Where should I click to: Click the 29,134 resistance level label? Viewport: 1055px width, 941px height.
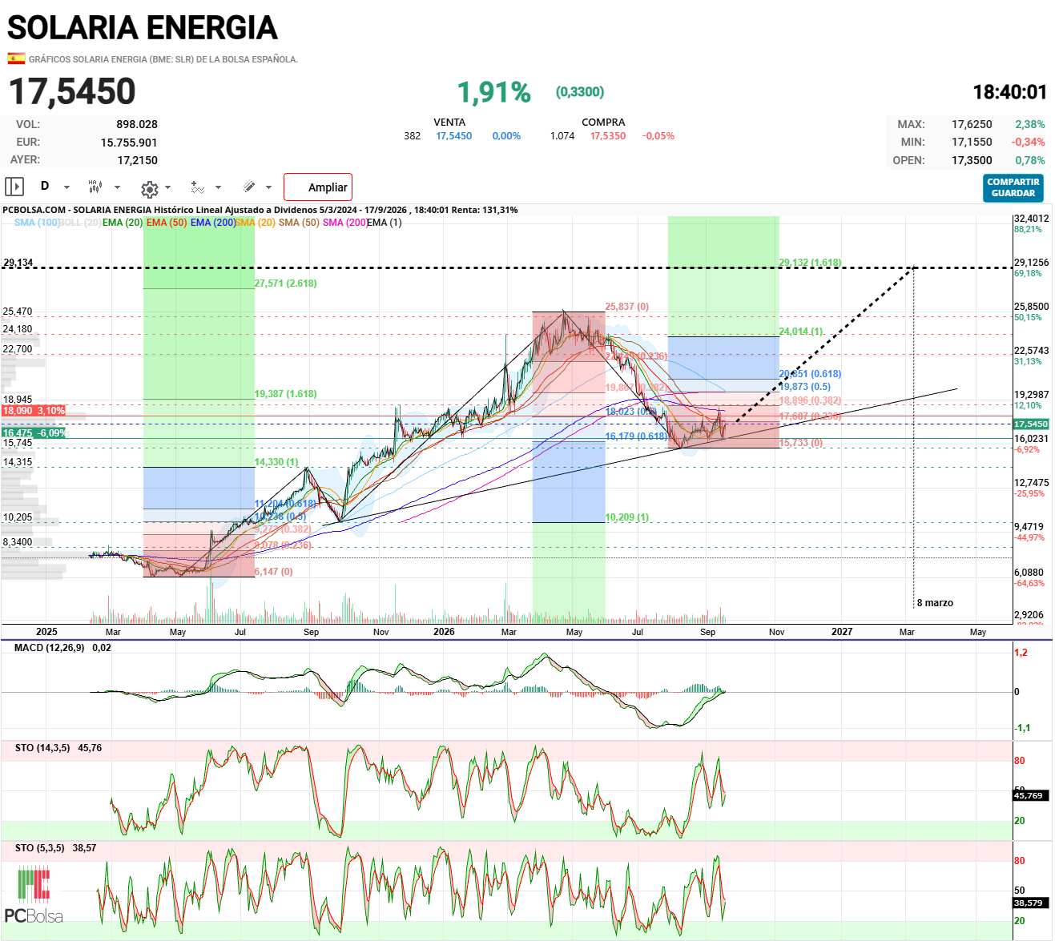[x=18, y=263]
